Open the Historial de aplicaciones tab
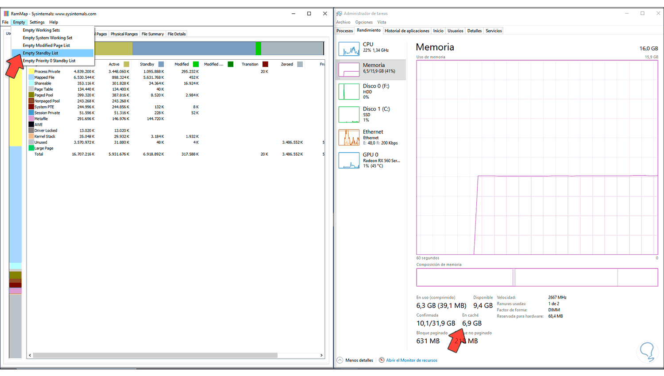 point(407,31)
